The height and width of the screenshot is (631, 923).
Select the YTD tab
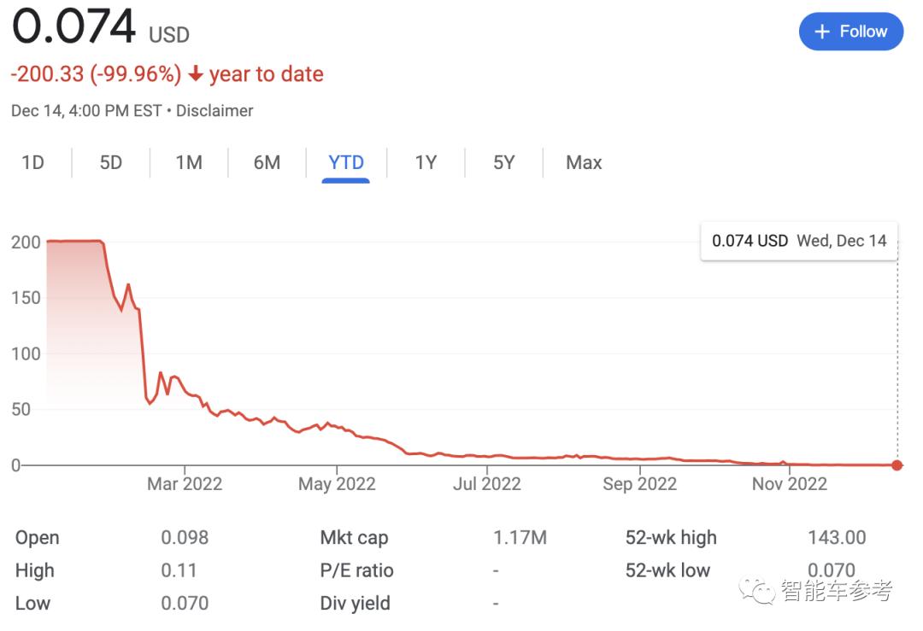(346, 162)
